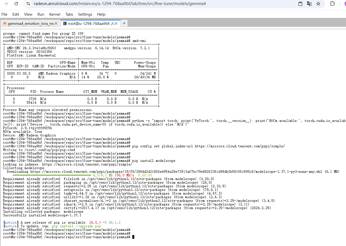The image size is (346, 246).
Task: Open the Settings menu
Action: click(x=85, y=14)
